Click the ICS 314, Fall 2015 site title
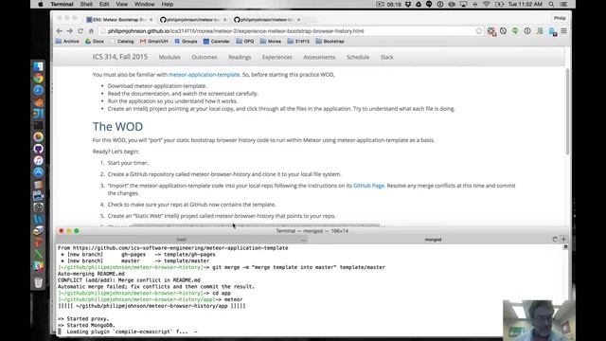 (x=120, y=57)
